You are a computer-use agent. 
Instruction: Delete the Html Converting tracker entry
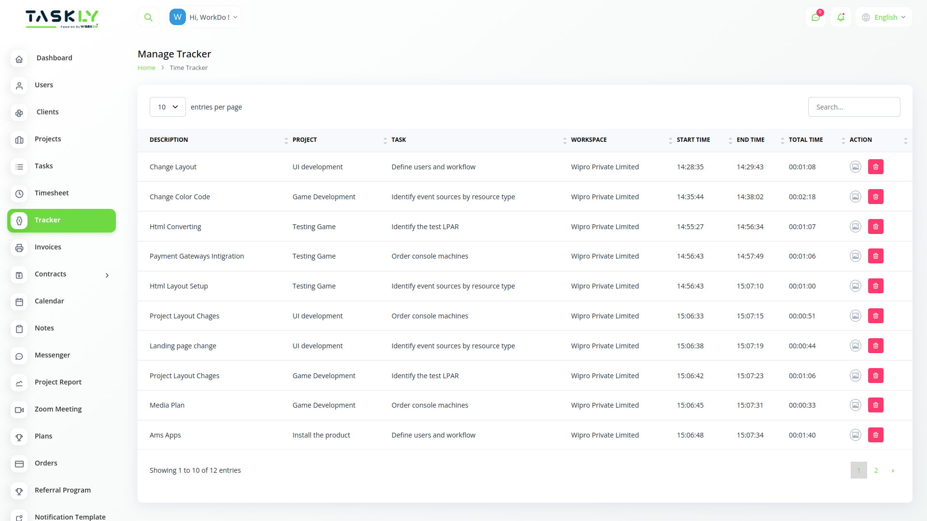(x=875, y=226)
